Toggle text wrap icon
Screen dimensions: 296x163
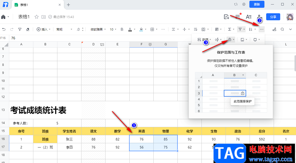(x=195, y=29)
